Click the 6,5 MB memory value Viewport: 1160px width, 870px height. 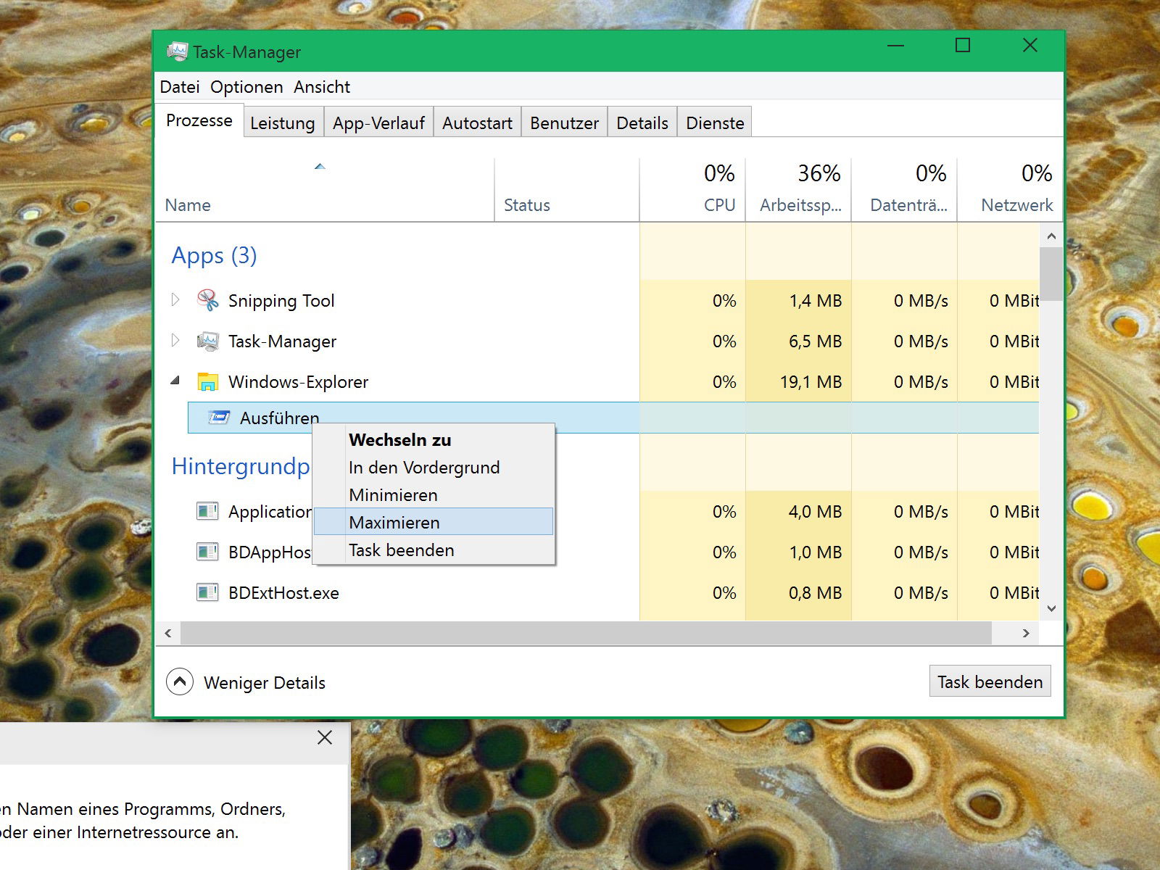click(x=815, y=341)
